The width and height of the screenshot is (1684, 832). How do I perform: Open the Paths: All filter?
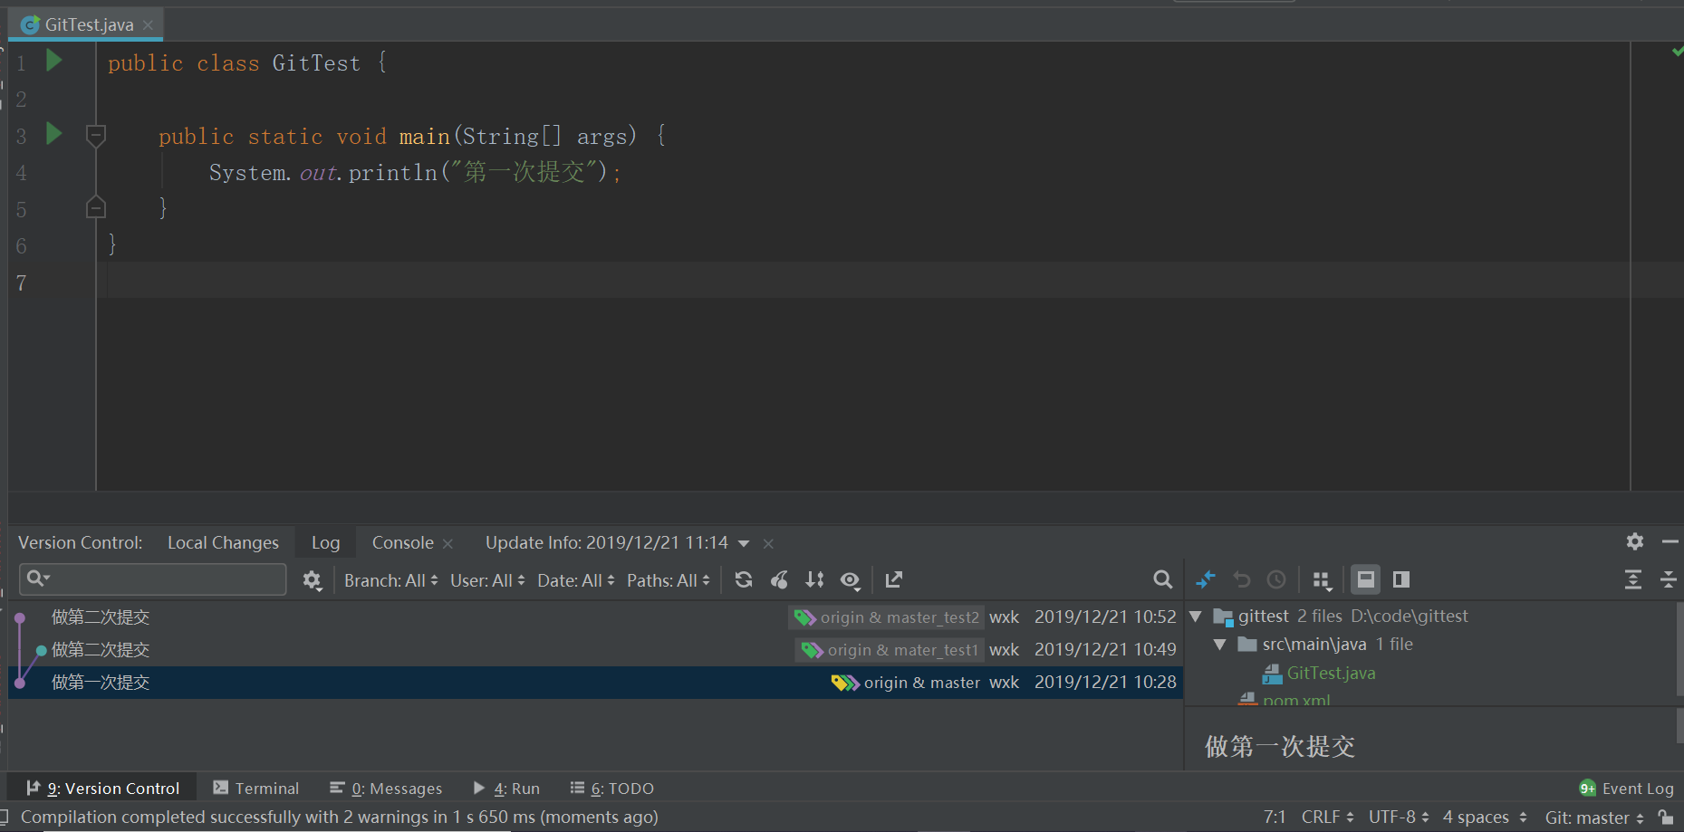click(669, 580)
